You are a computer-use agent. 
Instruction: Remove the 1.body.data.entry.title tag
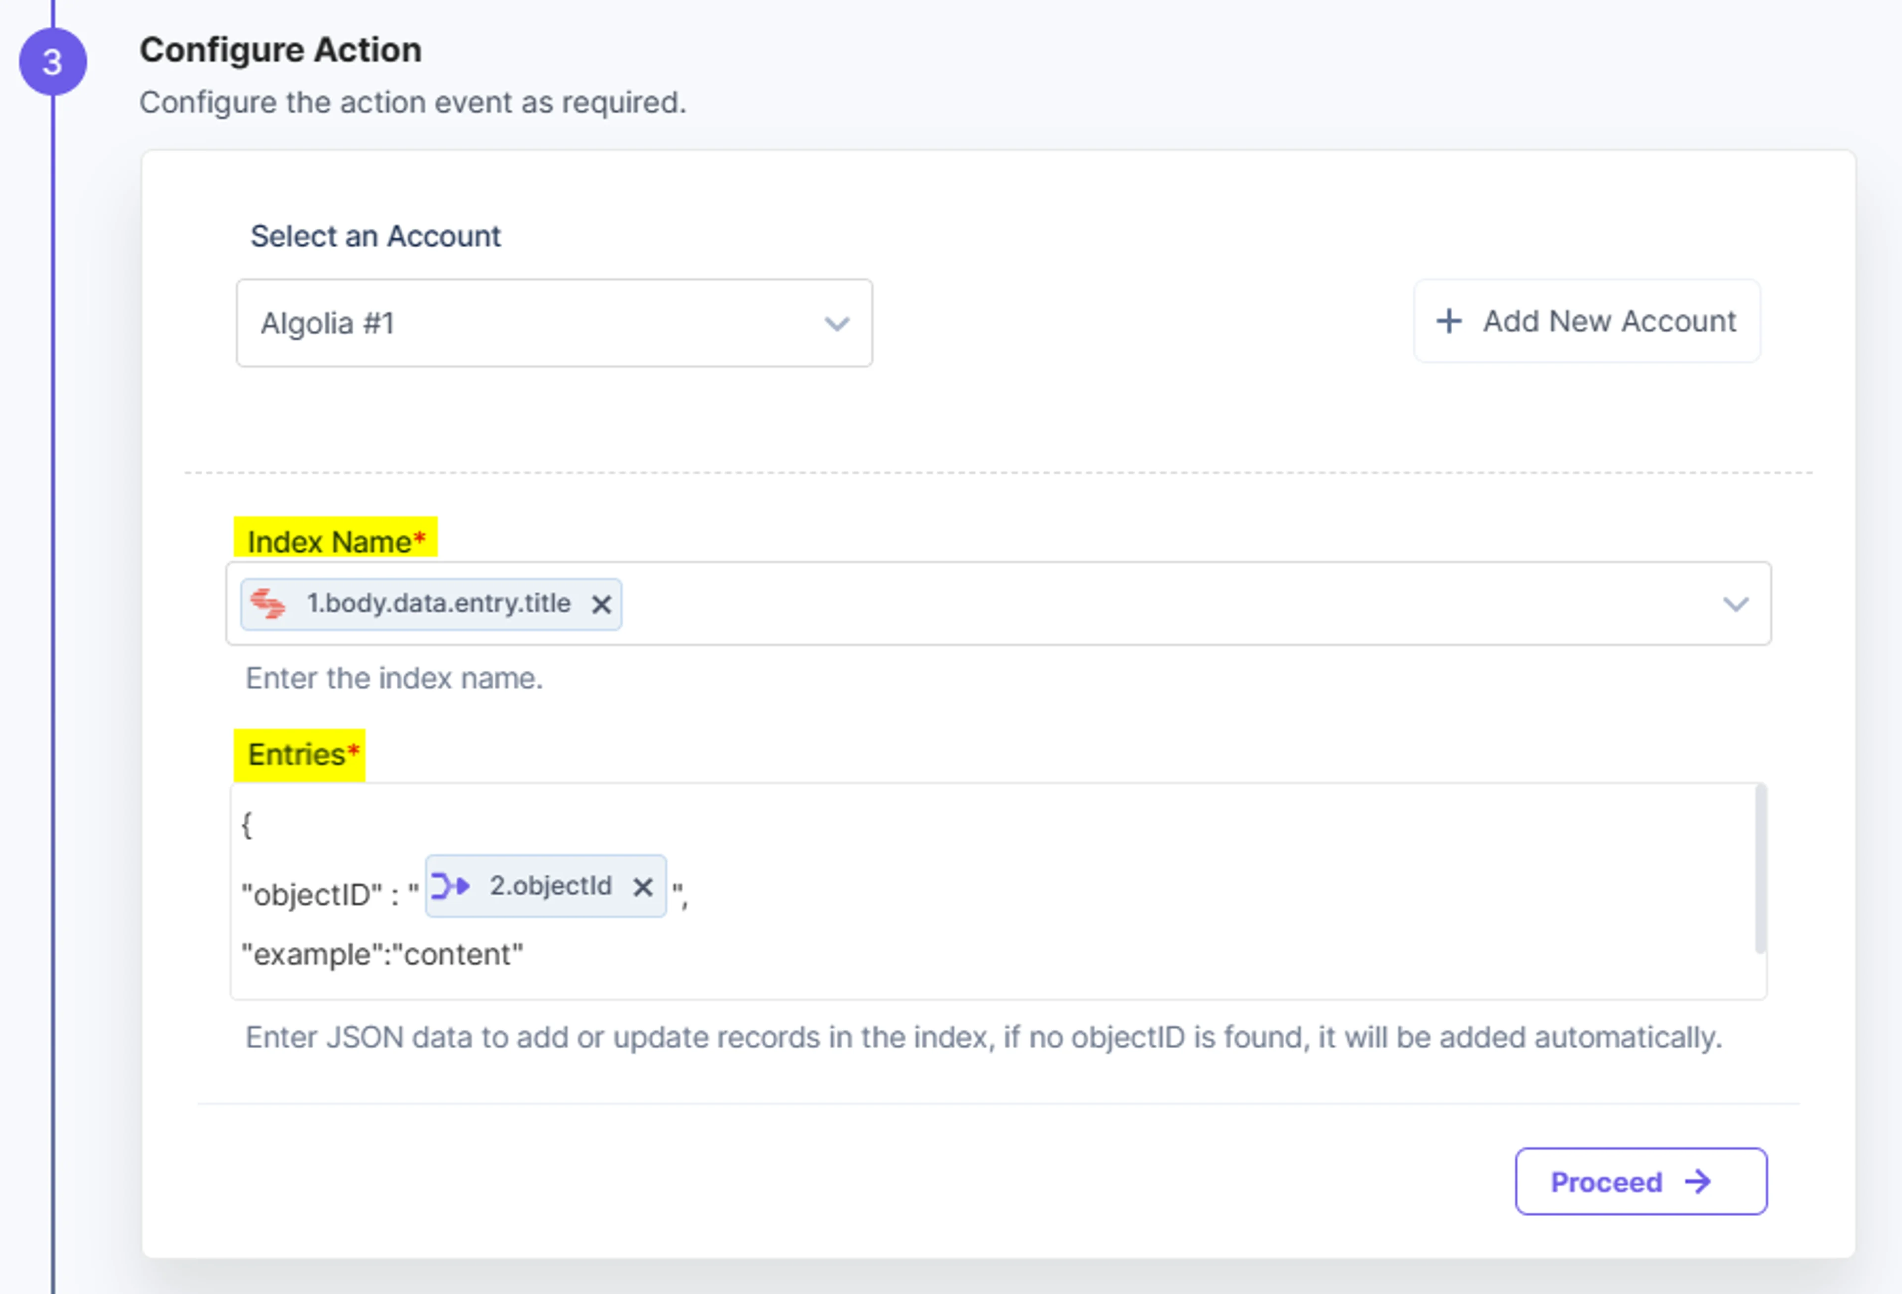(601, 605)
